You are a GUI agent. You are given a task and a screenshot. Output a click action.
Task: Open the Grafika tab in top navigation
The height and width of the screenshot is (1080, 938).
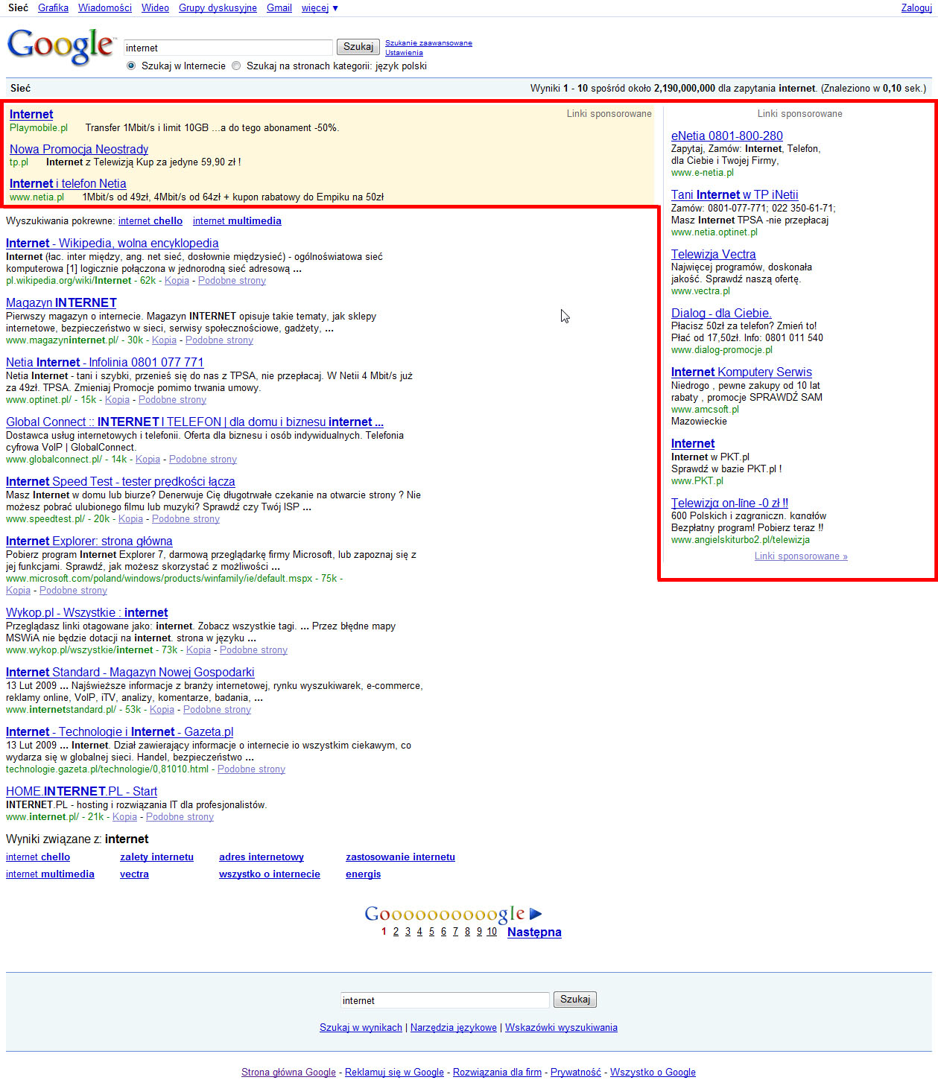pyautogui.click(x=53, y=7)
